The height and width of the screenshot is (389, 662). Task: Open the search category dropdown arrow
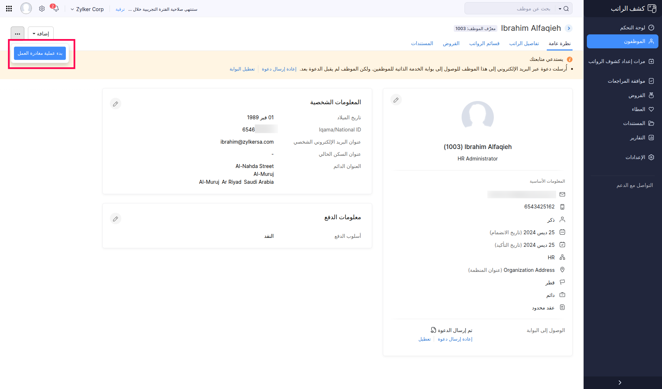(x=560, y=8)
